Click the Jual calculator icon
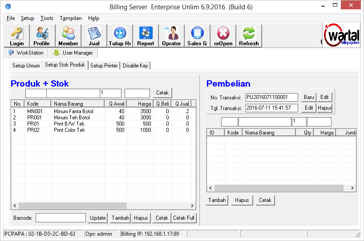Screen dimensions: 364x241 pyautogui.click(x=94, y=36)
